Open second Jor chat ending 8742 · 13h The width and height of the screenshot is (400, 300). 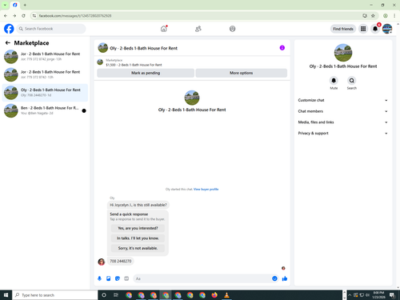45,74
